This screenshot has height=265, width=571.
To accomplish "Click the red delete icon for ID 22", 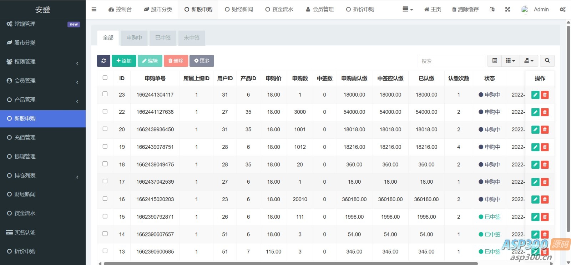I will (x=545, y=112).
